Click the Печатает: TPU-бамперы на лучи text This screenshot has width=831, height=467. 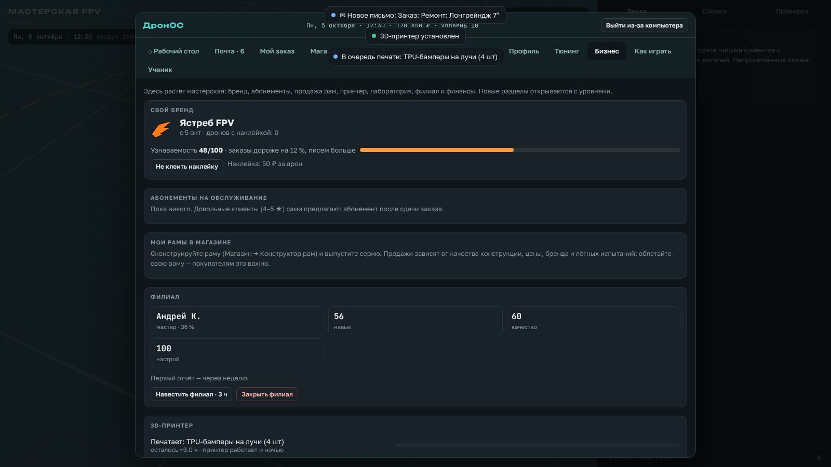(217, 442)
